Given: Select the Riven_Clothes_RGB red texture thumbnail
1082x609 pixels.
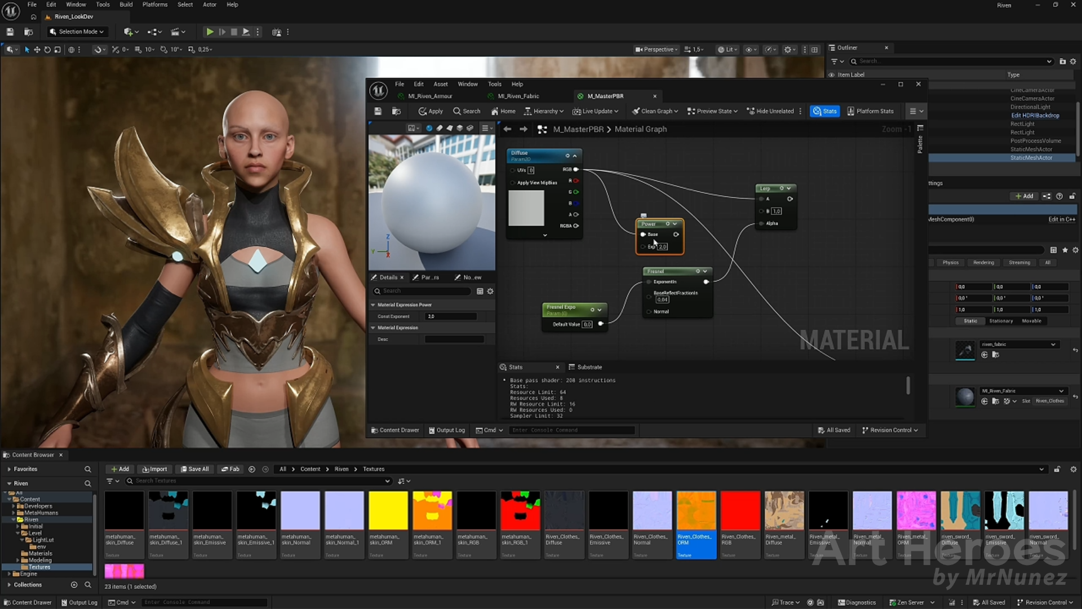Looking at the screenshot, I should coord(740,510).
